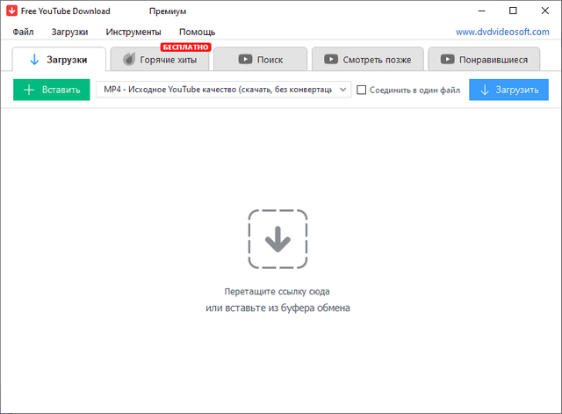Click the play icon on Понравившиеся tab
The image size is (562, 414).
tap(448, 60)
